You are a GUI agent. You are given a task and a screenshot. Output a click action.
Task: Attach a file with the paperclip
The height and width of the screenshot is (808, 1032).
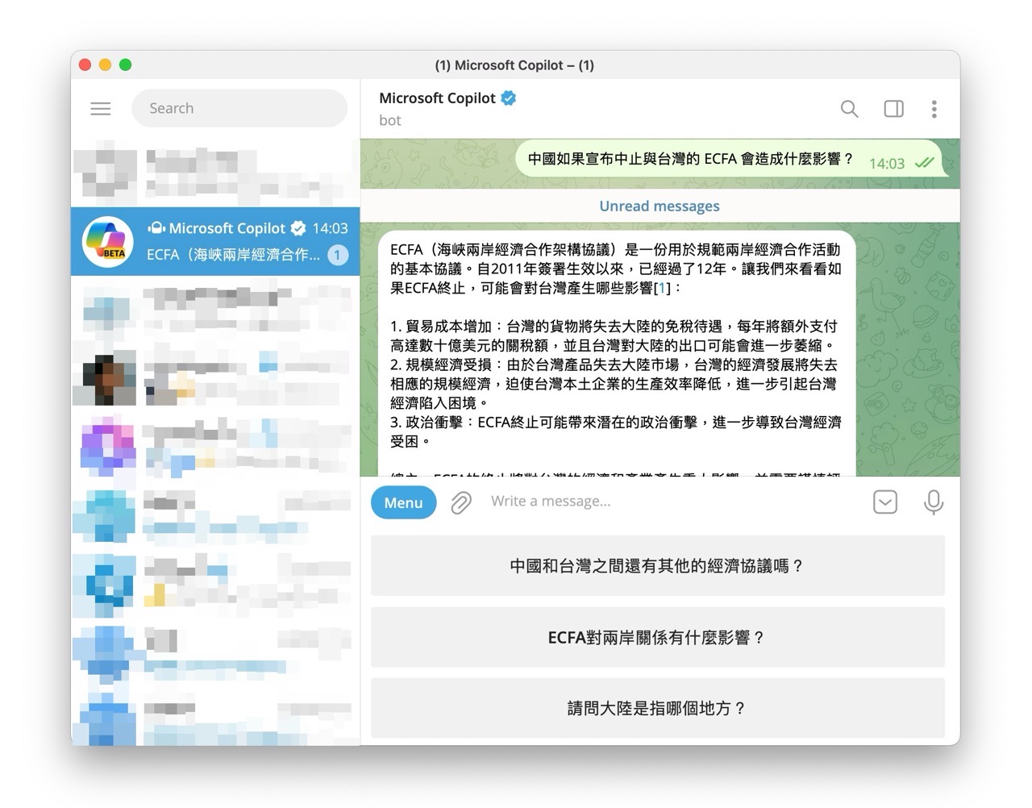(461, 502)
